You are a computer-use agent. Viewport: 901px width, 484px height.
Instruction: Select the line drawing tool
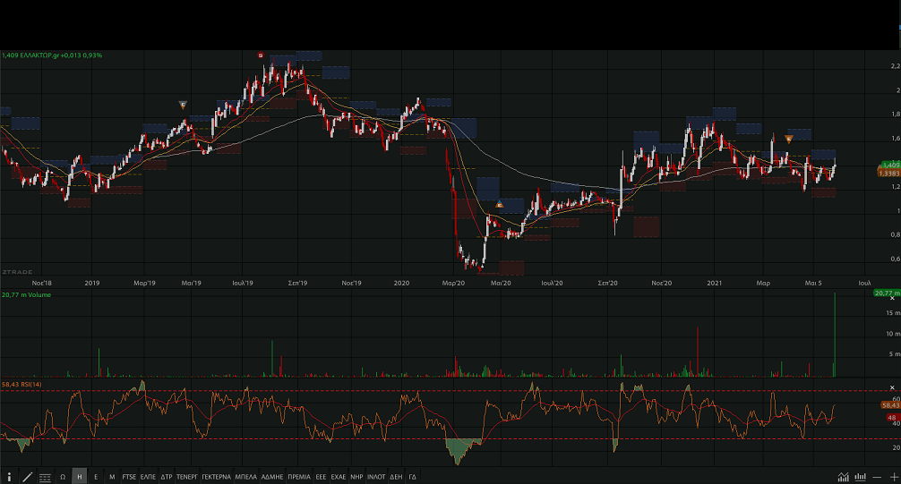[27, 477]
